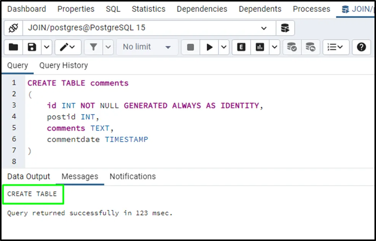The width and height of the screenshot is (376, 241).
Task: Save the query file
Action: click(32, 47)
